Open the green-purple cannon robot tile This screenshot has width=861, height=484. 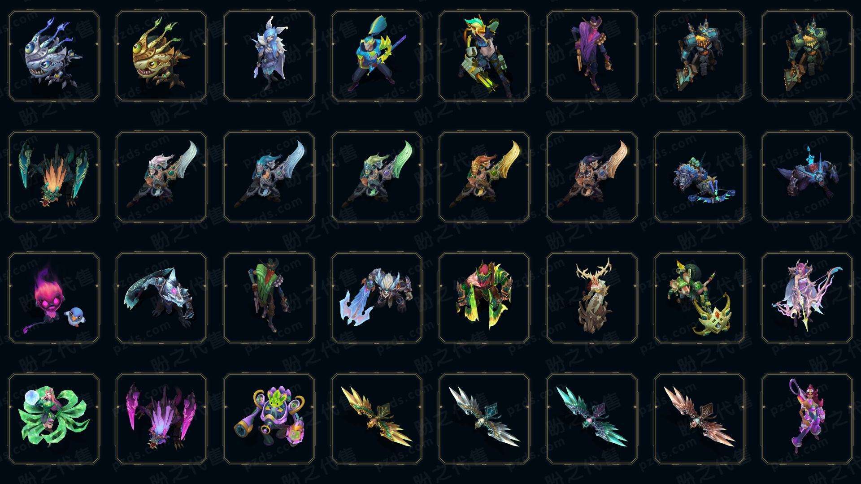pyautogui.click(x=269, y=419)
